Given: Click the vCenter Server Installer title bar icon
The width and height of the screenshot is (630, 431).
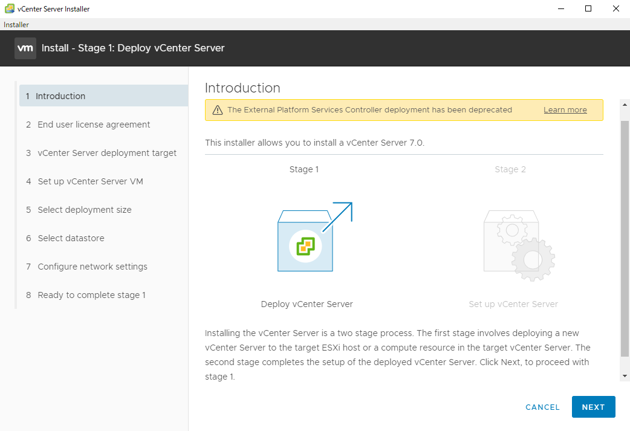Looking at the screenshot, I should point(10,9).
